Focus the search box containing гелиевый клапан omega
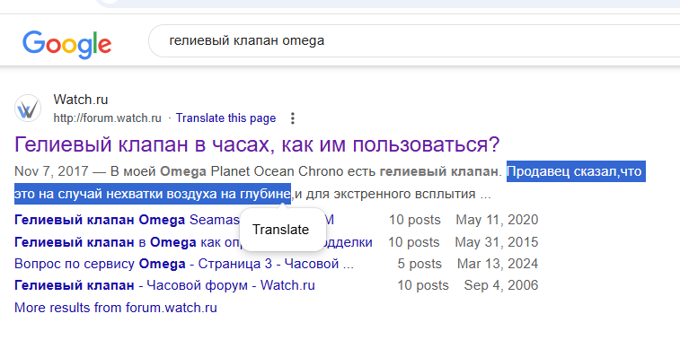Screen dimensions: 680x340 (414, 40)
